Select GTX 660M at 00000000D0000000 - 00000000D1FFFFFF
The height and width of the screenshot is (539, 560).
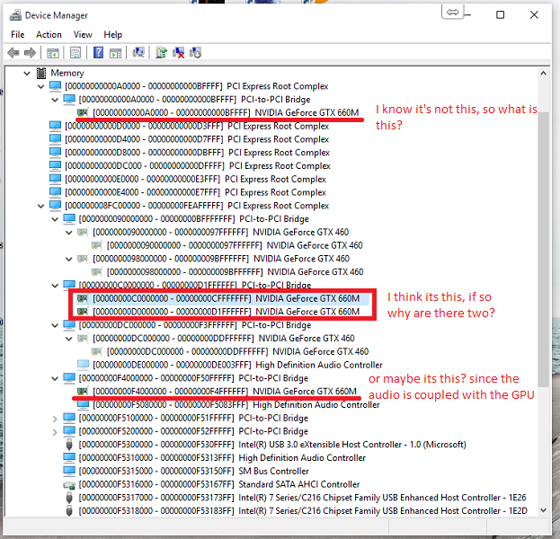point(226,312)
